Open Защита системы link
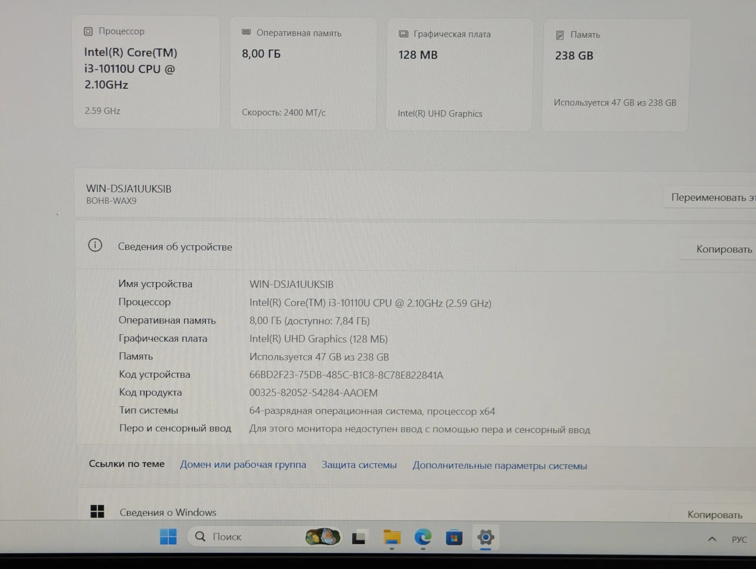The image size is (756, 569). 359,465
